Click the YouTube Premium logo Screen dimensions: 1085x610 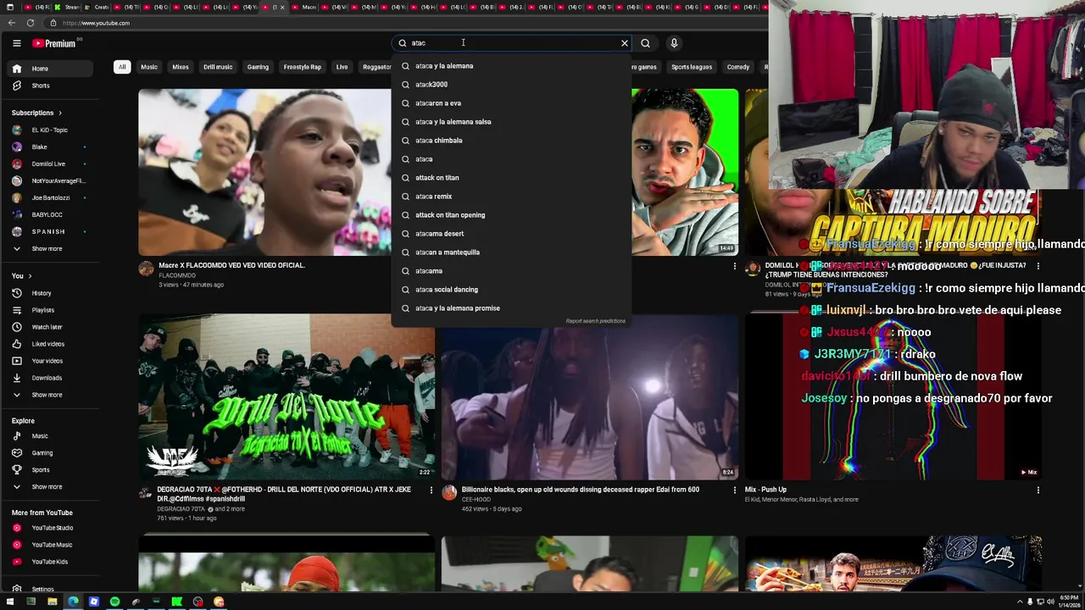[55, 43]
